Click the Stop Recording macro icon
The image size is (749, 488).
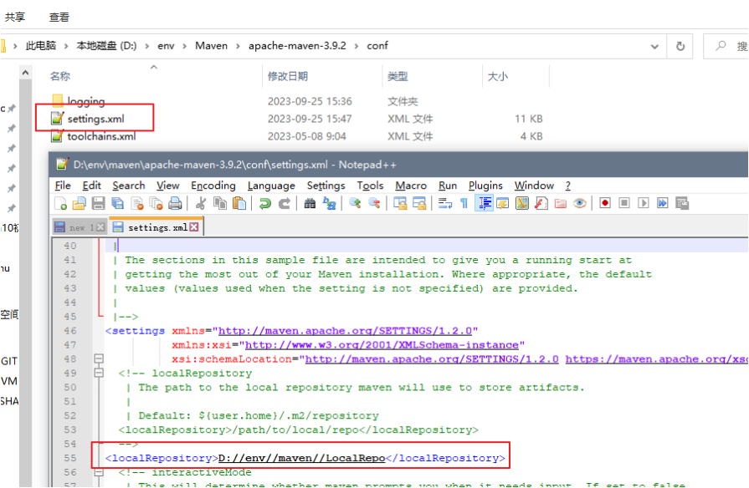point(623,203)
